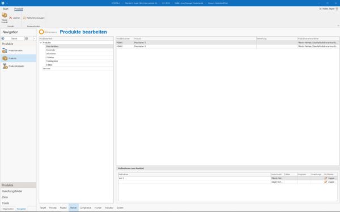Toggle the status checkbox in the second Maßnahmen row
This screenshot has width=340, height=212.
point(325,182)
